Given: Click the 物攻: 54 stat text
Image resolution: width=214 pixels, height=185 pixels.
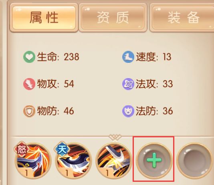Looking at the screenshot, I should 56,84.
